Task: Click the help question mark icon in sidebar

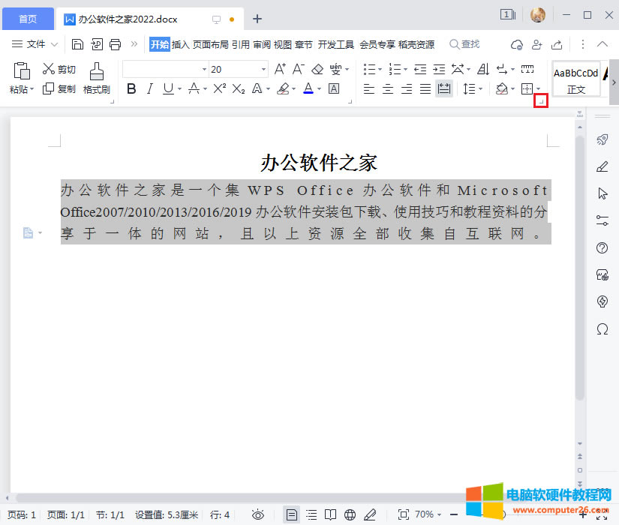Action: tap(602, 248)
